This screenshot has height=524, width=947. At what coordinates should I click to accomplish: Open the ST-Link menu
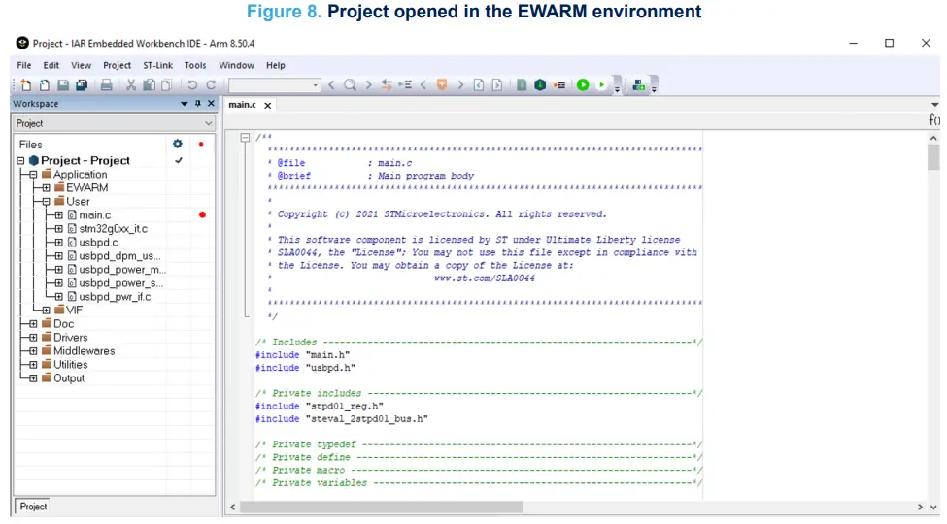[x=157, y=65]
